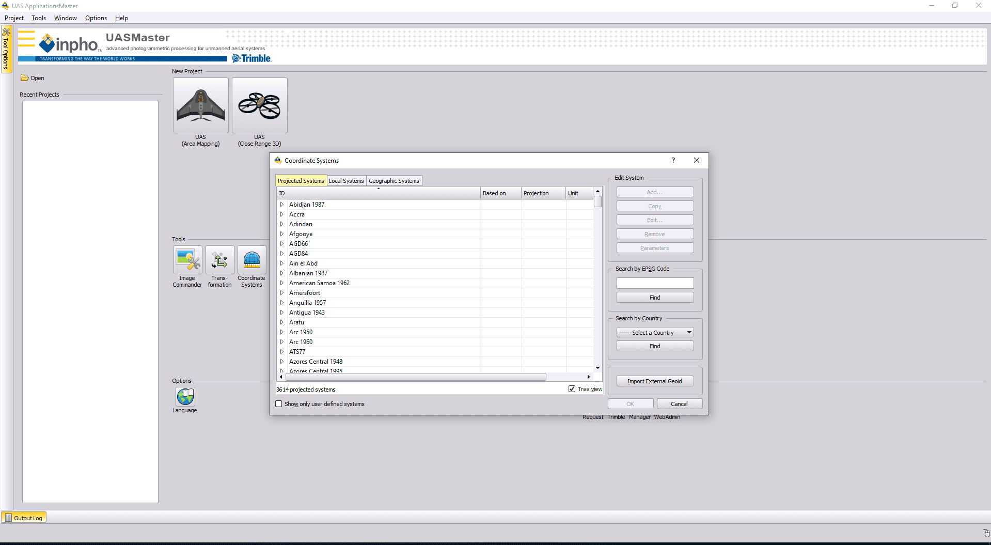Start UAS Close Range 3D project
This screenshot has height=545, width=991.
259,106
